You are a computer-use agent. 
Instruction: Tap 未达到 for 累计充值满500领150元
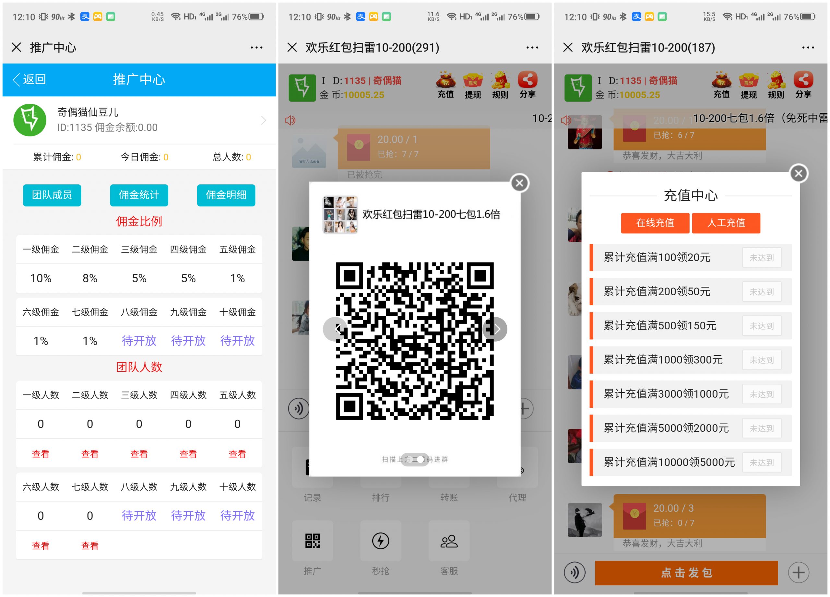coord(762,326)
